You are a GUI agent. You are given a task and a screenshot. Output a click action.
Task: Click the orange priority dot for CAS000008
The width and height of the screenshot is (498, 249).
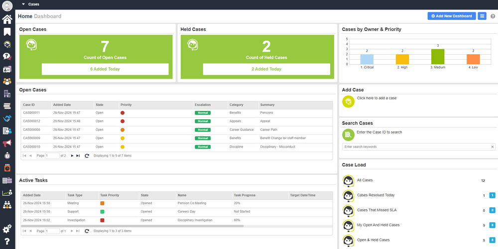[123, 130]
